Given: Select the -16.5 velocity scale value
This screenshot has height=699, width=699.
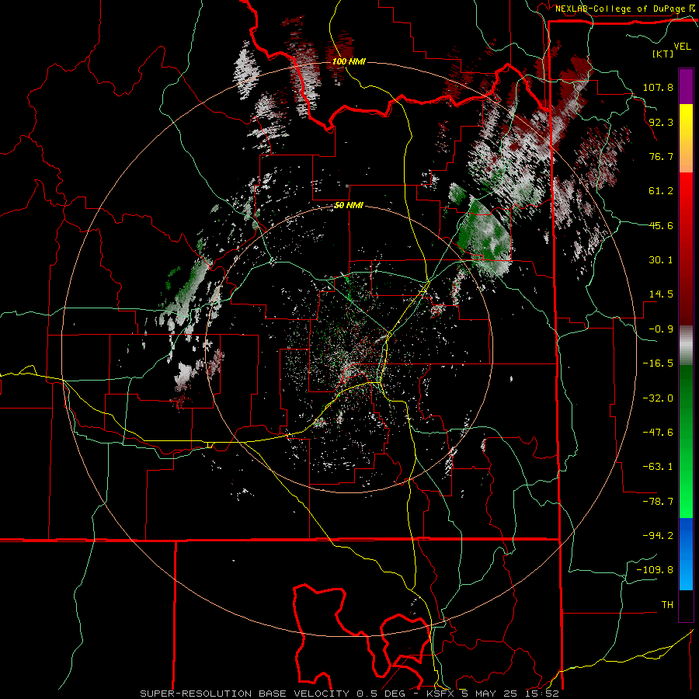Looking at the screenshot, I should coord(658,363).
